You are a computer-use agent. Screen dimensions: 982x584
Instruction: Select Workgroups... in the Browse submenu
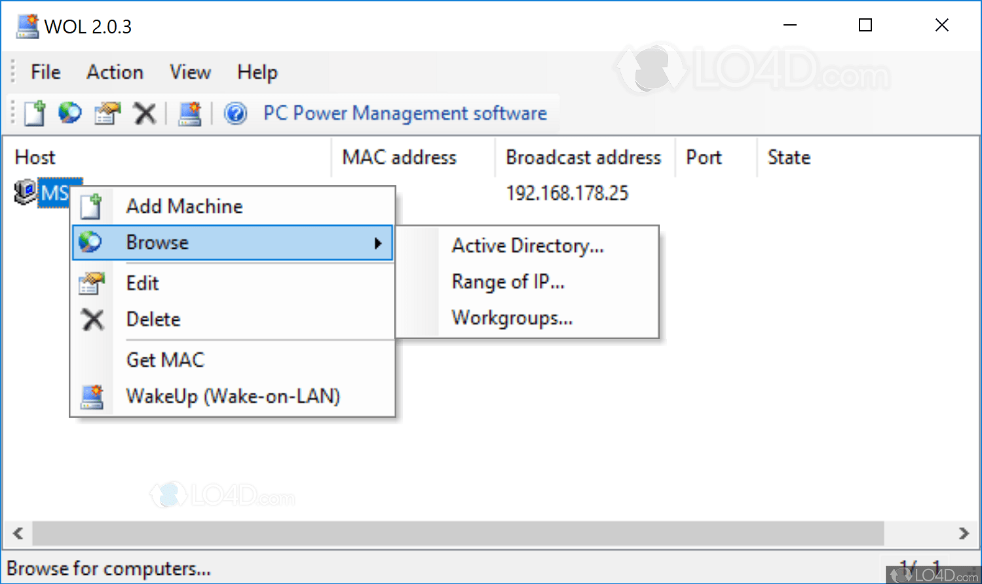click(x=527, y=318)
